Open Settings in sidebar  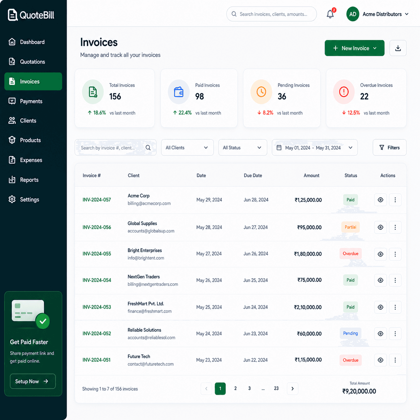(33, 200)
